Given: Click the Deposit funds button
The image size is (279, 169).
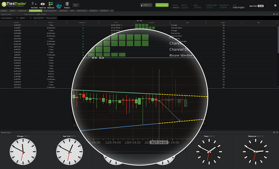Looking at the screenshot, I should click(162, 5).
